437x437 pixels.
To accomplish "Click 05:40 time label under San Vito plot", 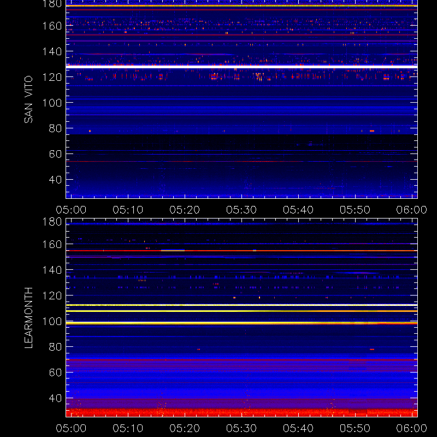I will [298, 210].
